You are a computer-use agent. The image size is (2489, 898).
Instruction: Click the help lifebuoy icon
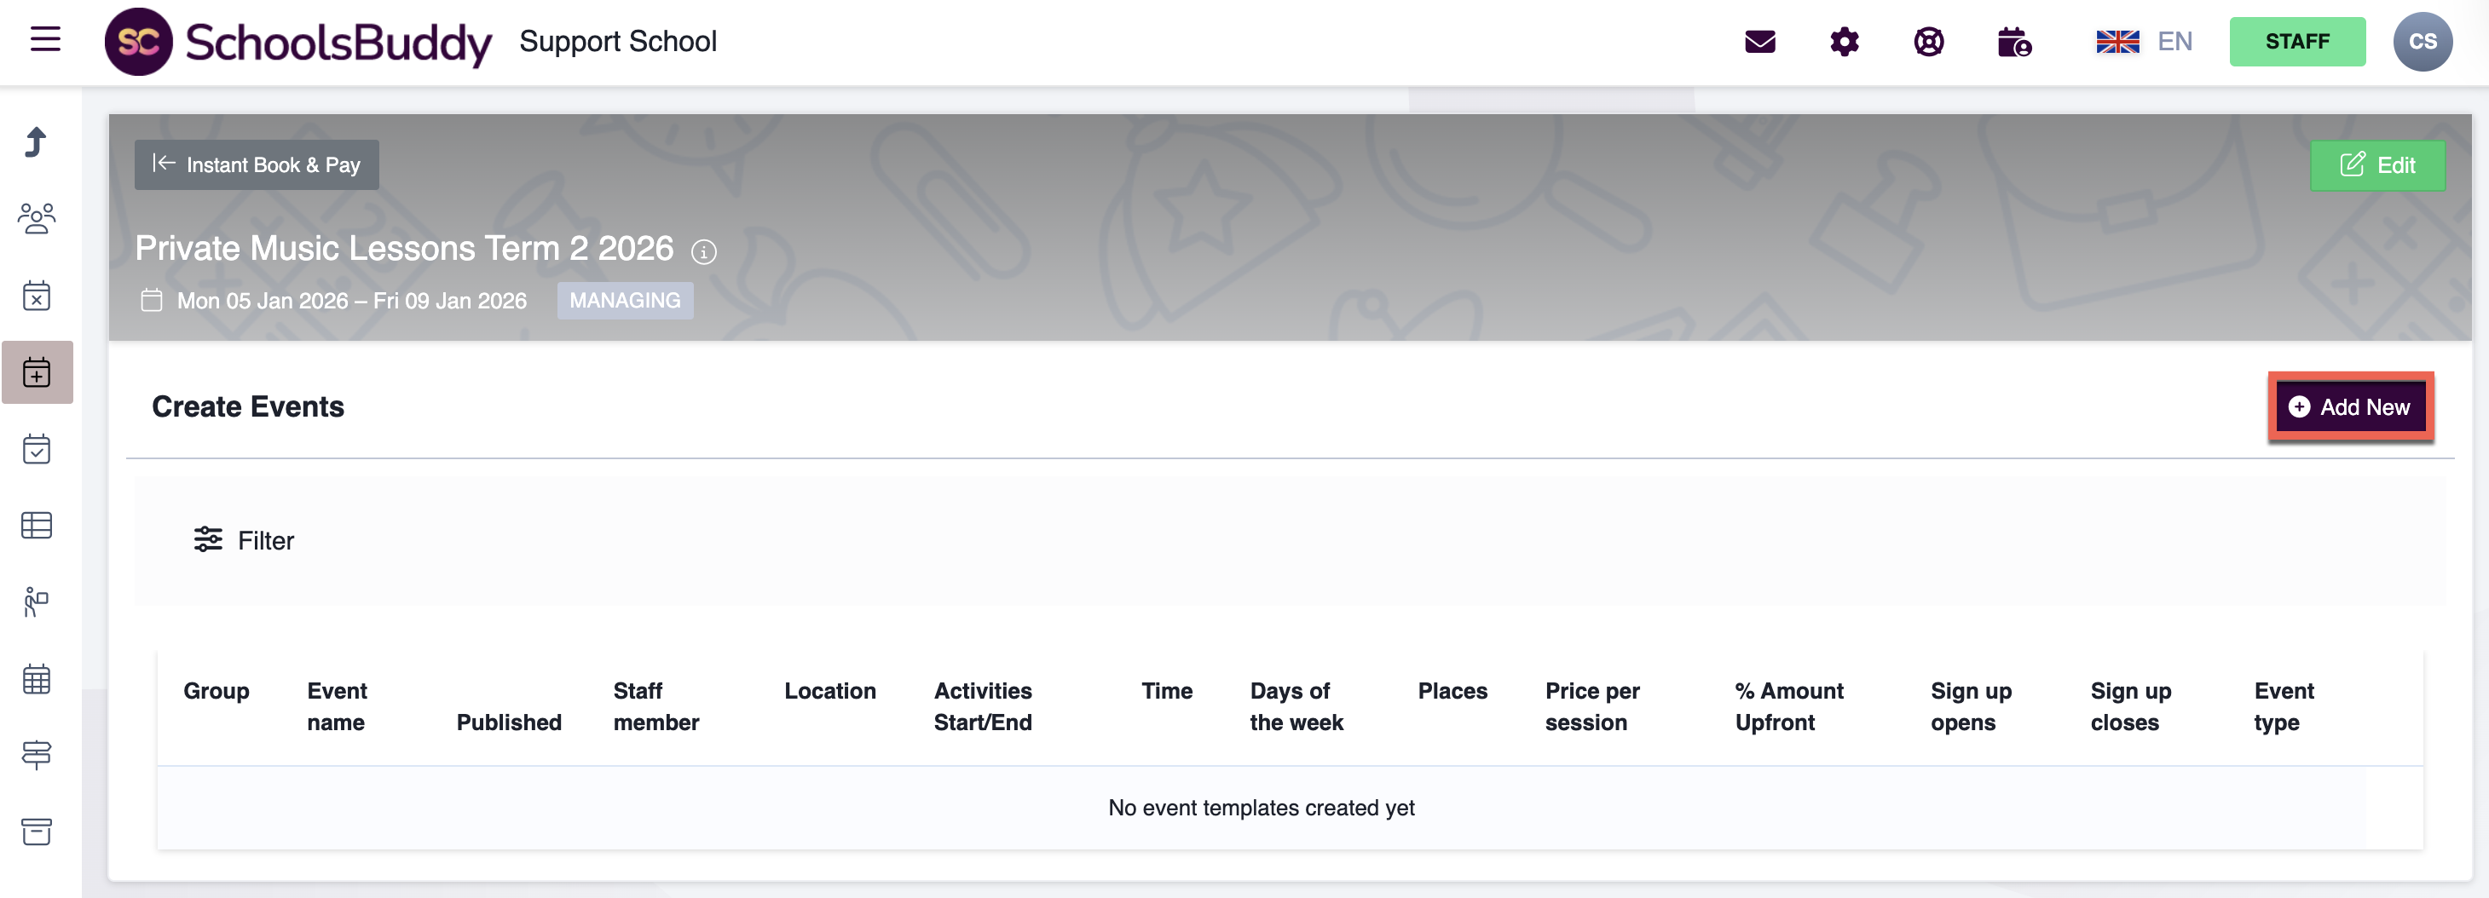[x=1929, y=42]
